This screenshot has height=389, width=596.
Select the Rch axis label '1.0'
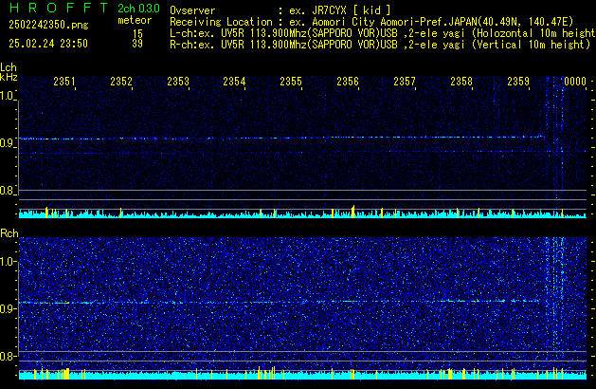click(x=8, y=262)
